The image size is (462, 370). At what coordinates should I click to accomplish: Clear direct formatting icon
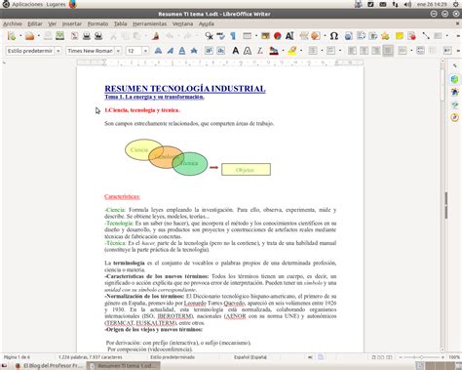260,51
